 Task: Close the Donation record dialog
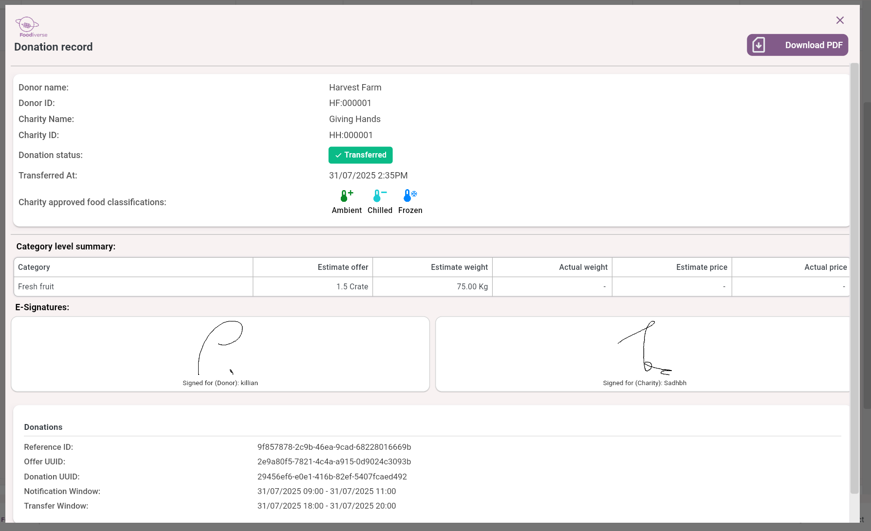(x=840, y=20)
